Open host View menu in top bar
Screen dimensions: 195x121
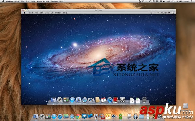33,1
